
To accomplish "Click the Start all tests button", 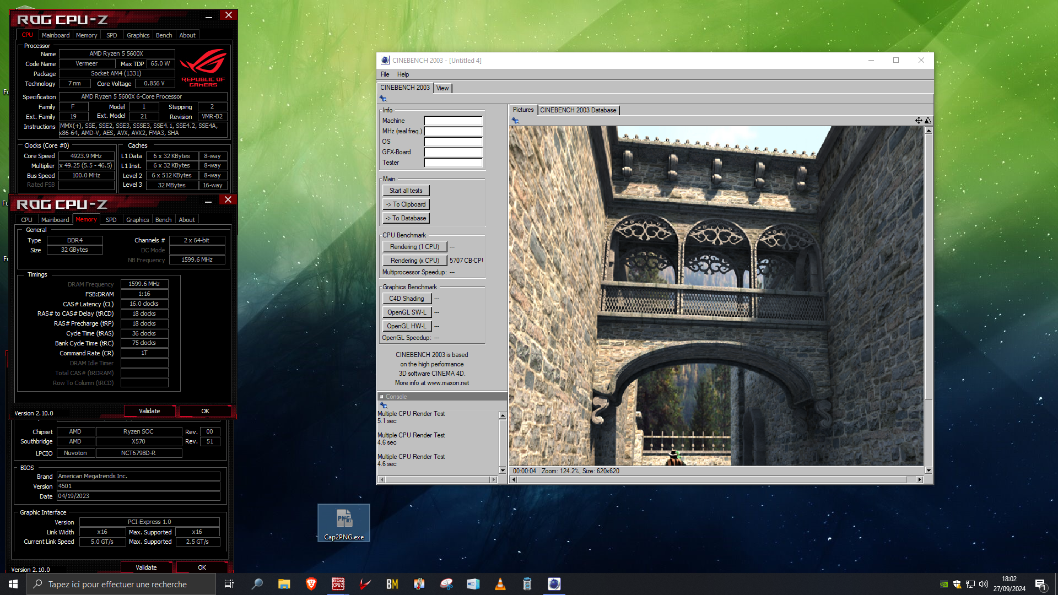I will [x=406, y=191].
